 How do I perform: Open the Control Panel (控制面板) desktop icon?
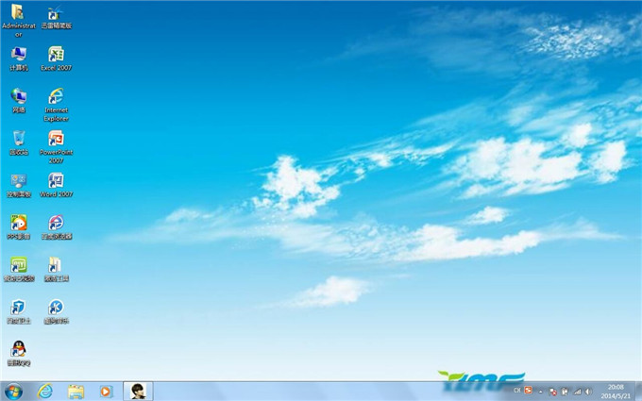(x=18, y=181)
